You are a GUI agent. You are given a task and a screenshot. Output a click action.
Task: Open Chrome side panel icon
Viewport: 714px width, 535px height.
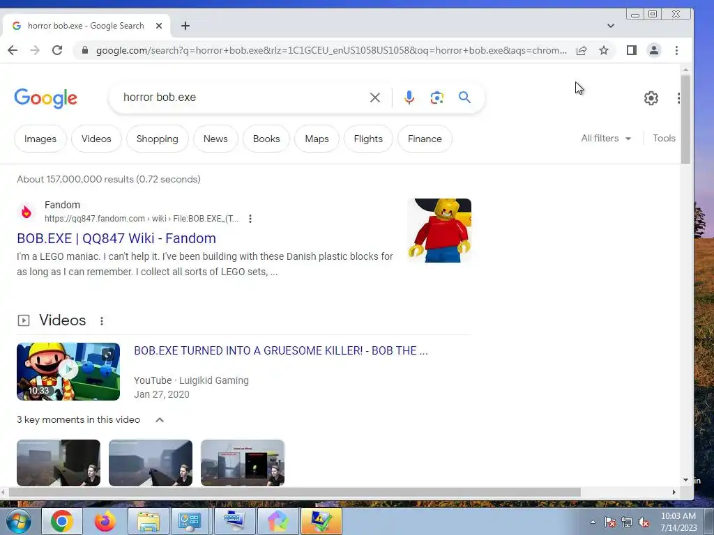point(632,50)
